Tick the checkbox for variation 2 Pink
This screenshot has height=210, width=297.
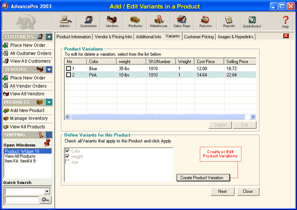point(68,75)
